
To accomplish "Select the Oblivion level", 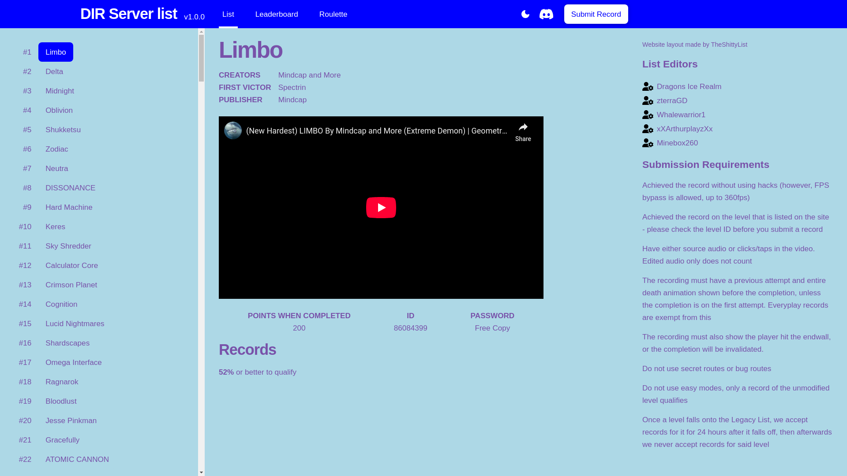I will click(59, 110).
